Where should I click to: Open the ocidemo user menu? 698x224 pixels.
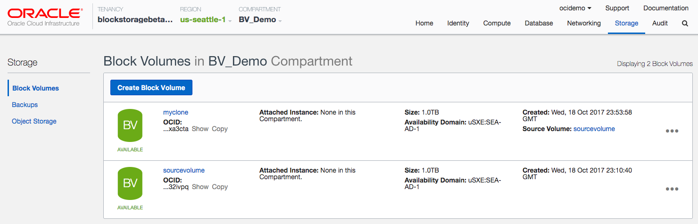point(575,8)
